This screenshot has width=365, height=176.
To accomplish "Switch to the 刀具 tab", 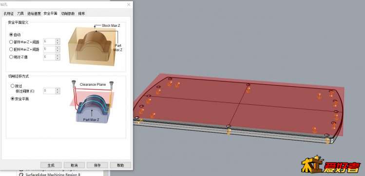I will [20, 14].
